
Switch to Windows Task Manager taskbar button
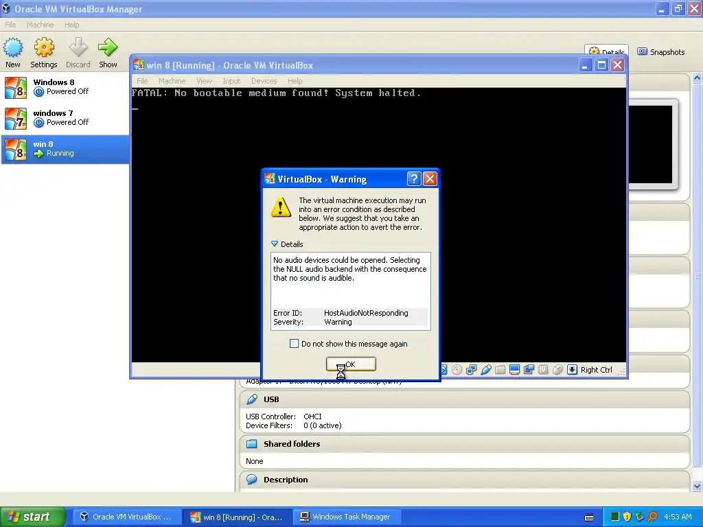click(x=347, y=517)
